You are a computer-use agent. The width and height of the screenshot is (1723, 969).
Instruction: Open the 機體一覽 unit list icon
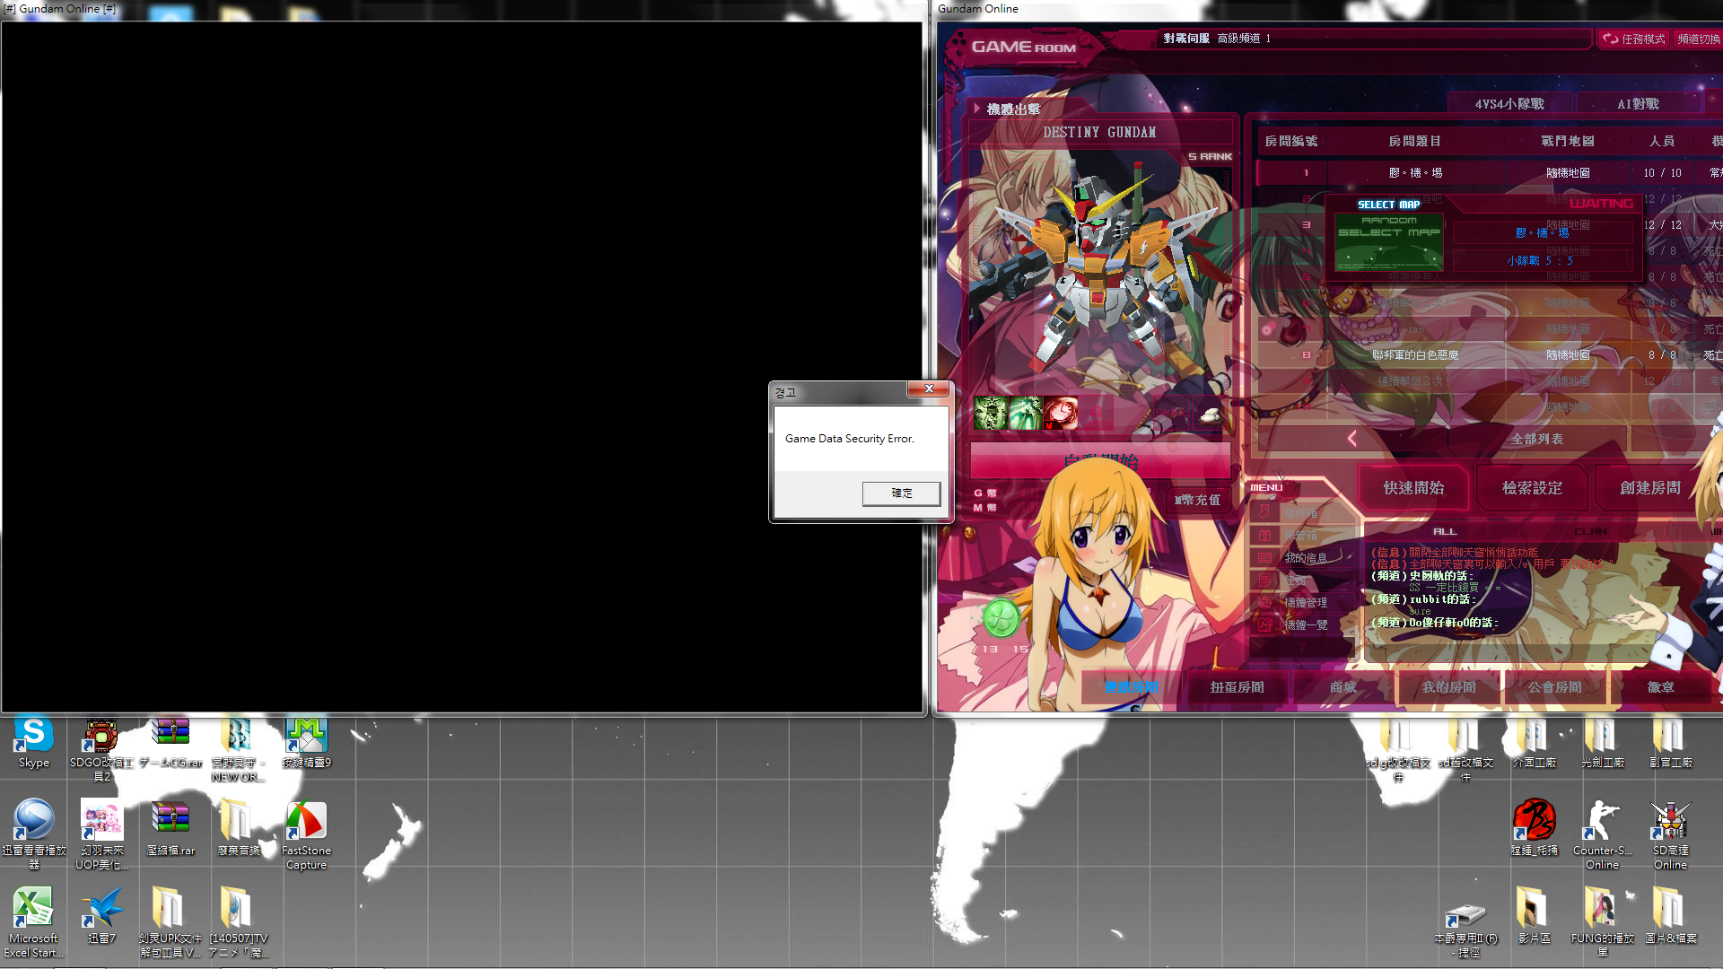click(1264, 624)
